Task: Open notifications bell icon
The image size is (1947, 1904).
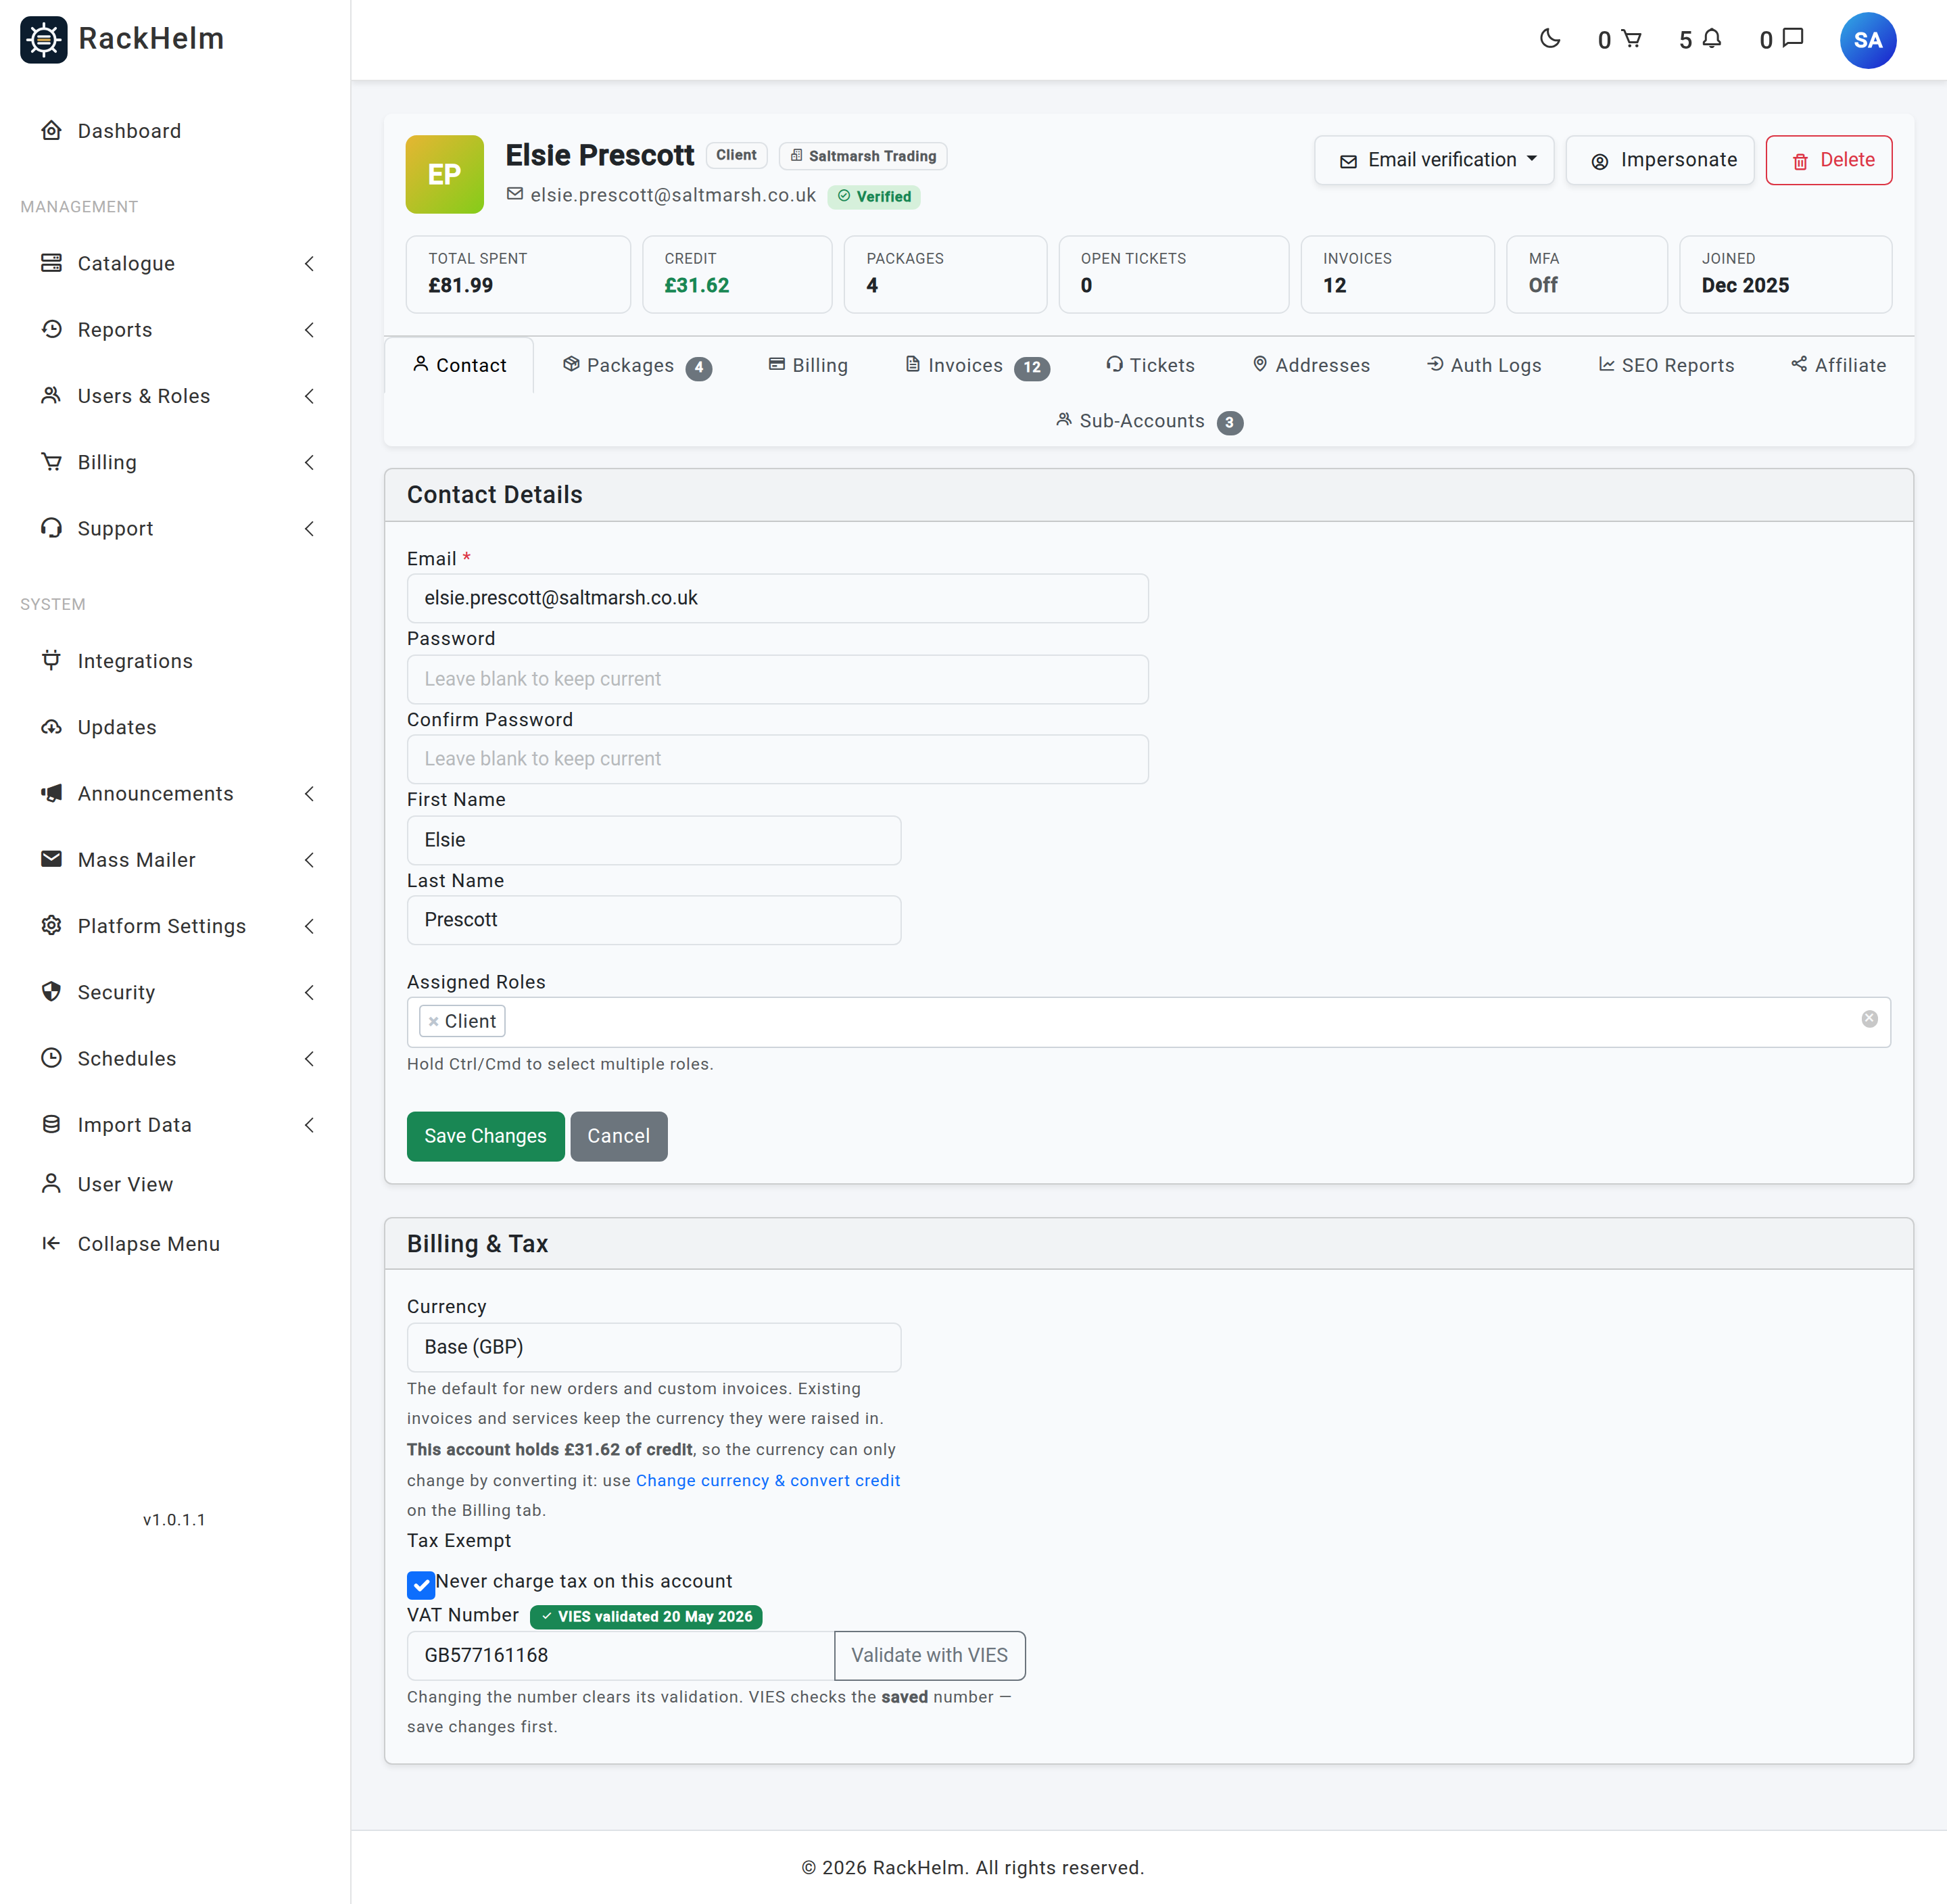Action: point(1712,39)
